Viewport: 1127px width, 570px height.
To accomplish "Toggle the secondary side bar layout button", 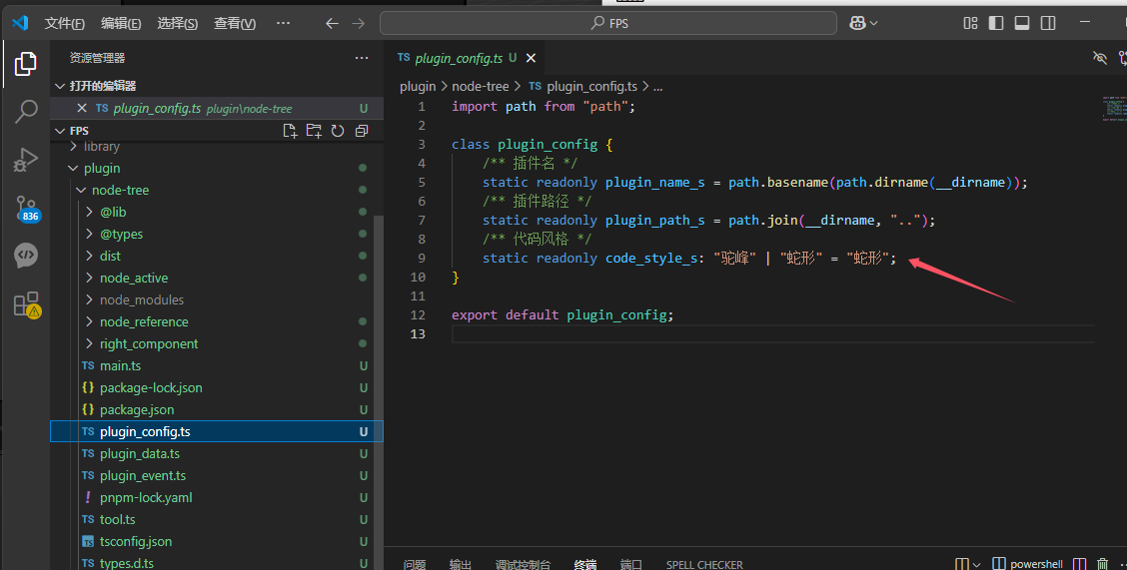I will pyautogui.click(x=1048, y=23).
